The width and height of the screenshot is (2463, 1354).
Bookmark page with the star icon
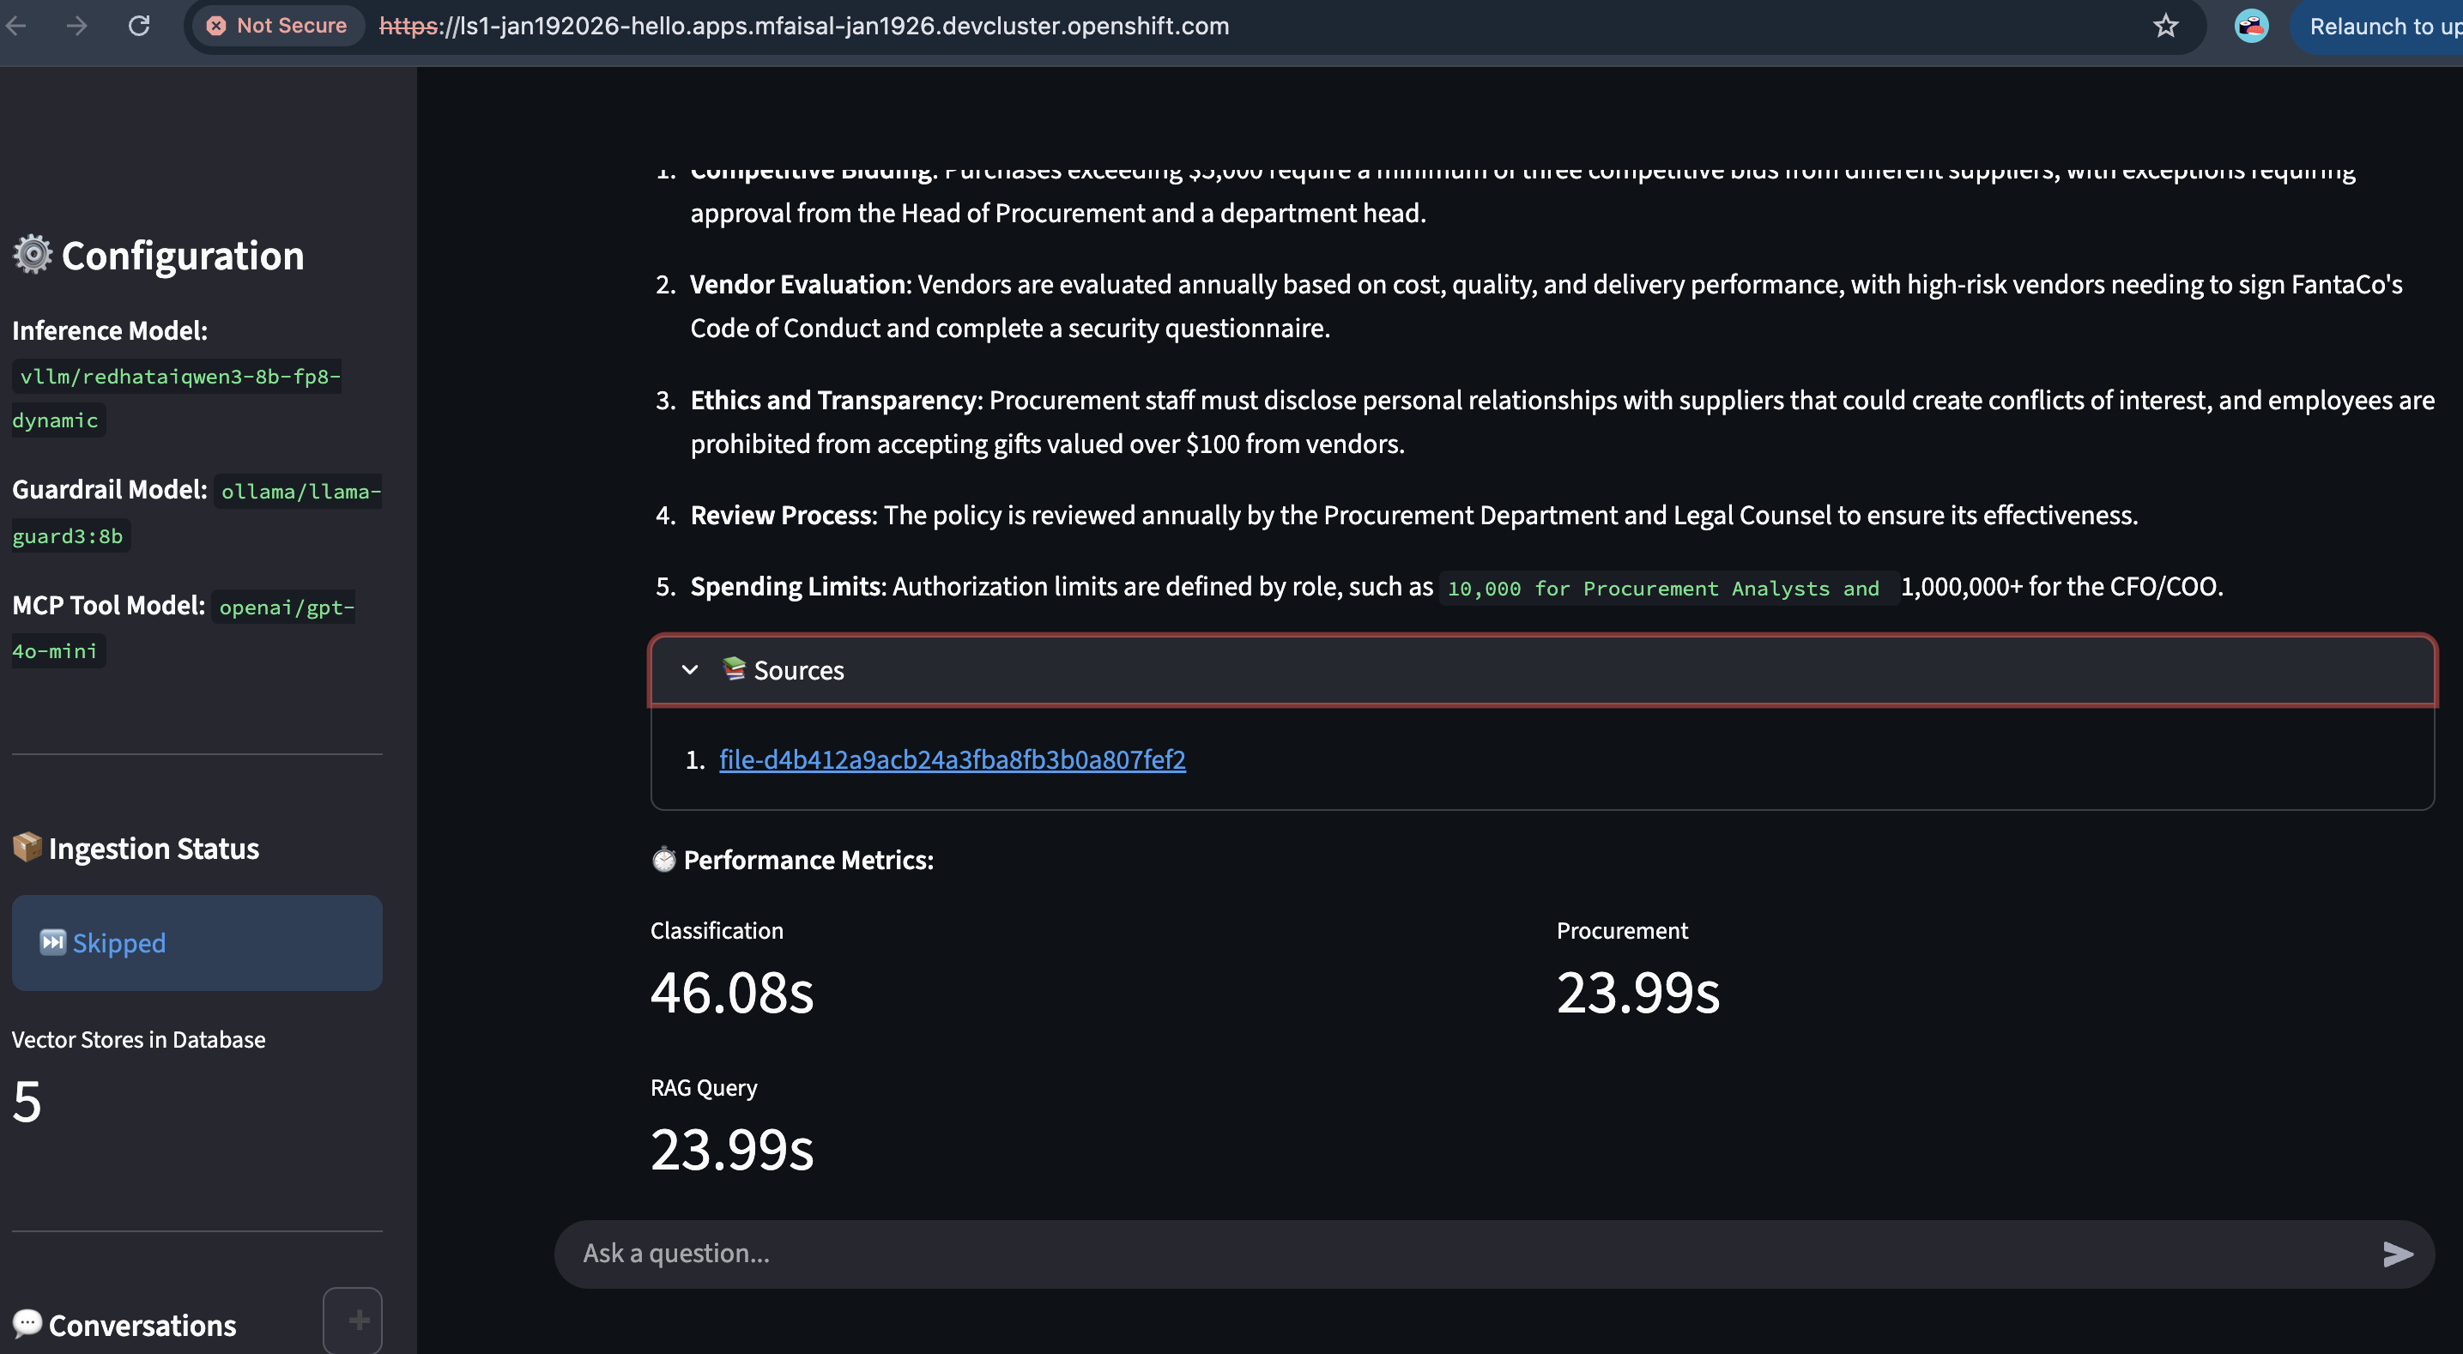click(2164, 26)
